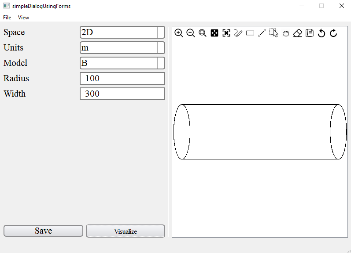Click the Space label
351x253 pixels.
14,33
